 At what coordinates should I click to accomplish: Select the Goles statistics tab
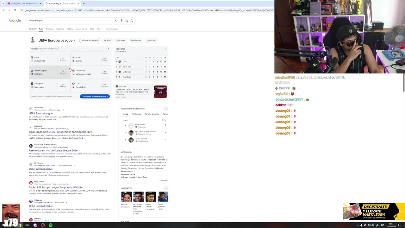tap(126, 114)
